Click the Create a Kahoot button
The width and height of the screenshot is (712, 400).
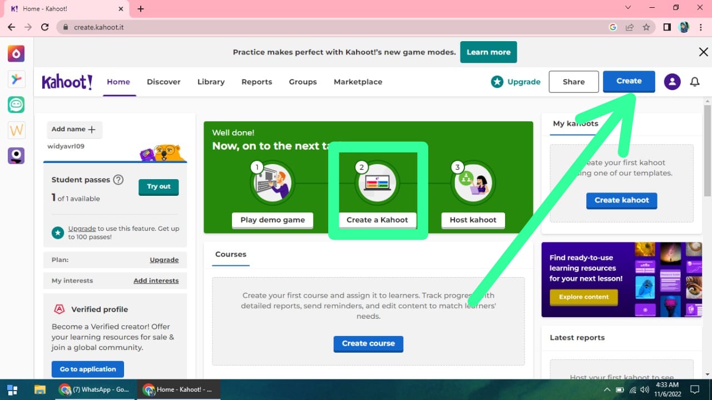point(377,220)
